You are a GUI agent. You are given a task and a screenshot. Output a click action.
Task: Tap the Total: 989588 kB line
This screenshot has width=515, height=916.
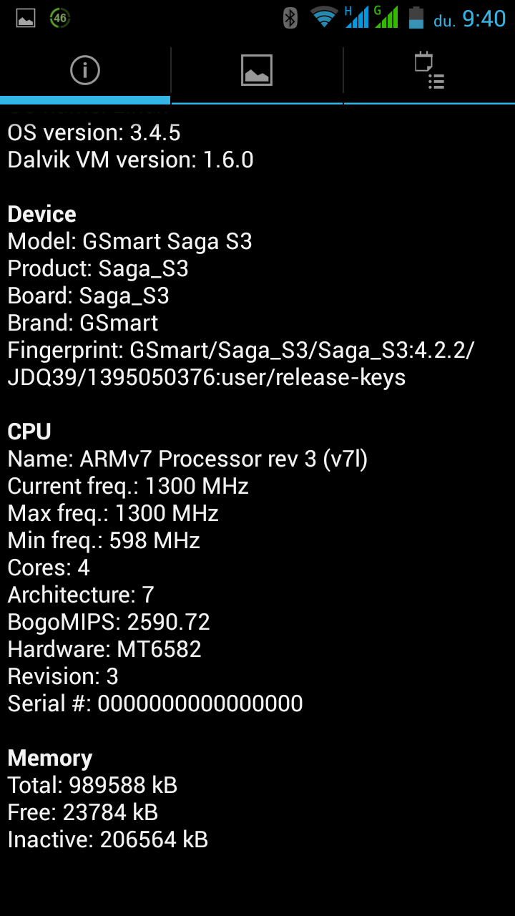click(x=92, y=785)
